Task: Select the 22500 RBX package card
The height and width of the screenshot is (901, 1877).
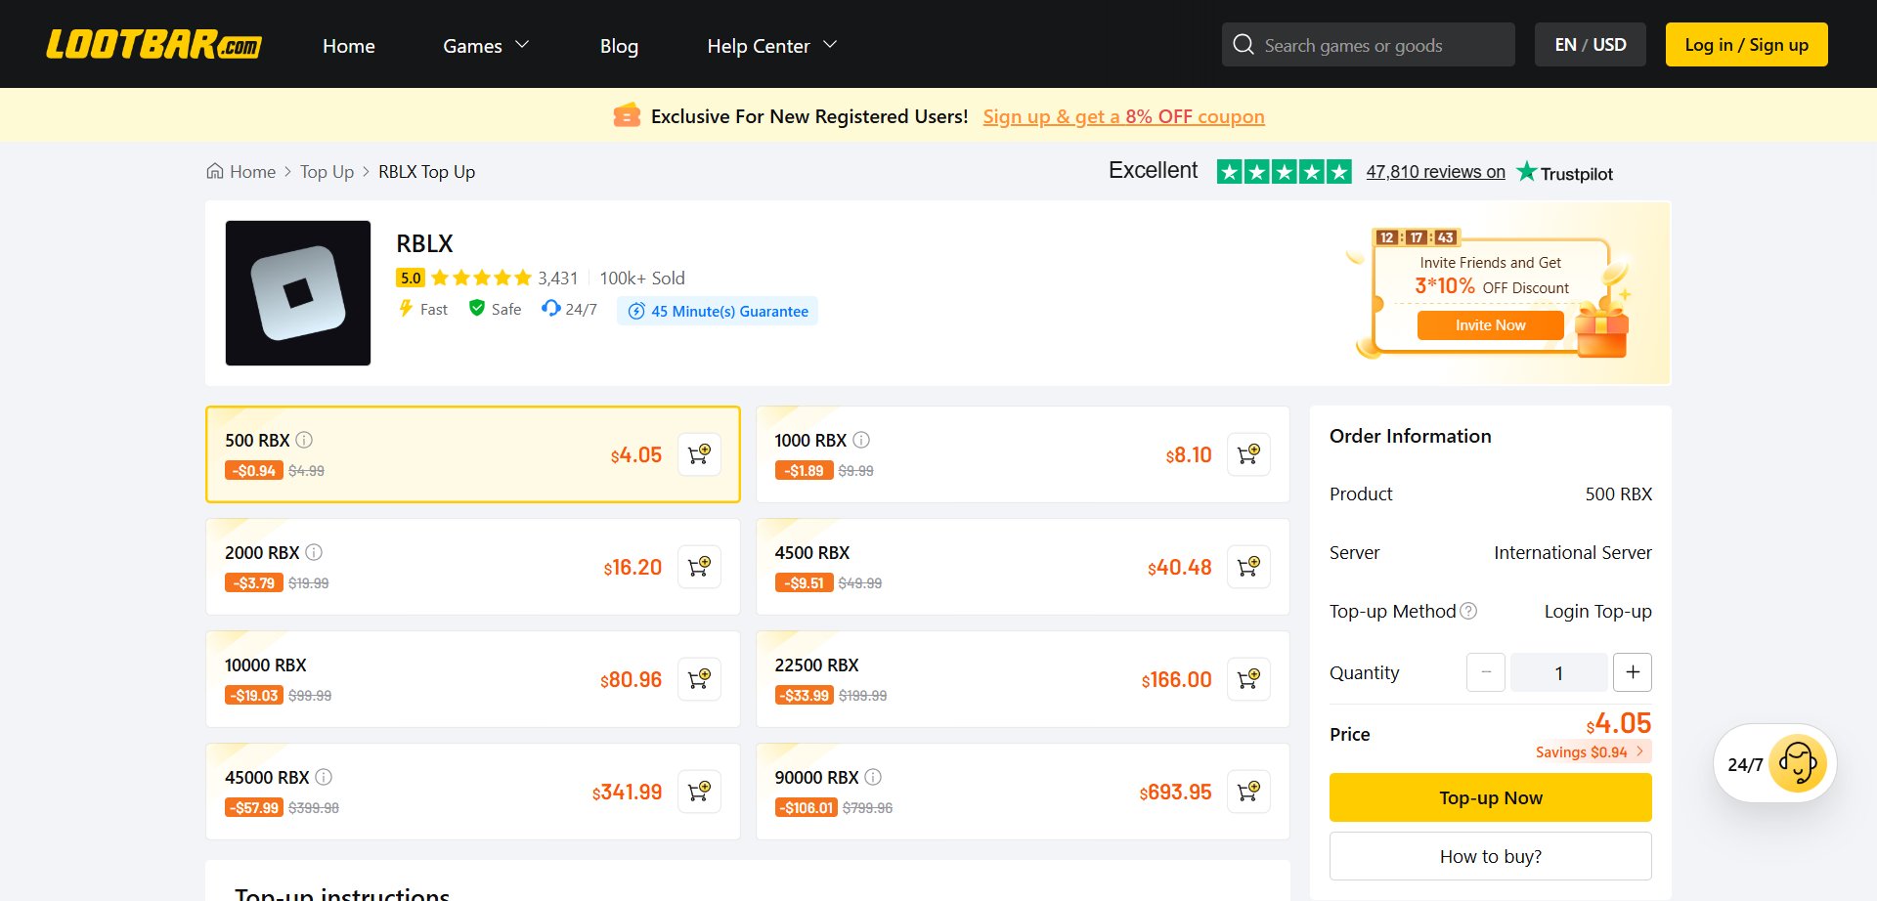Action: point(1023,679)
